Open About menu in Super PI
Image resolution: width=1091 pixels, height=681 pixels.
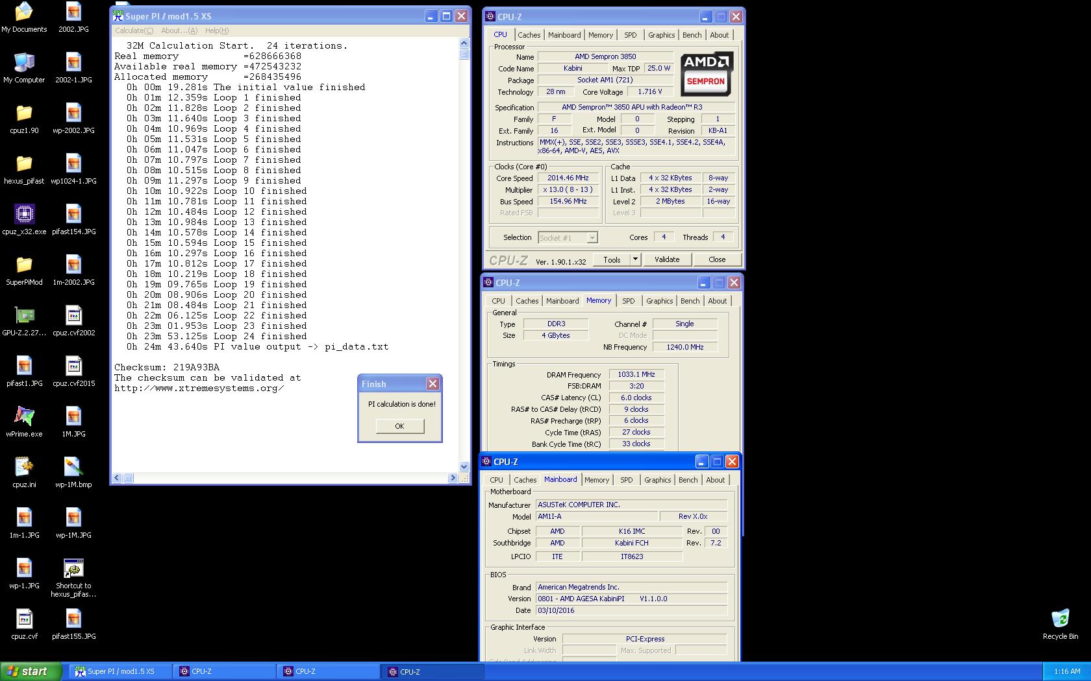click(x=179, y=30)
